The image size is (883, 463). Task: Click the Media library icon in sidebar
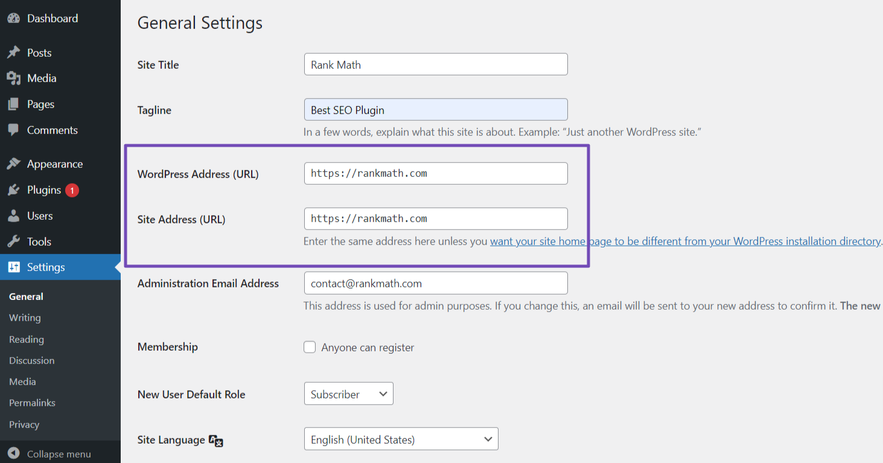point(13,78)
